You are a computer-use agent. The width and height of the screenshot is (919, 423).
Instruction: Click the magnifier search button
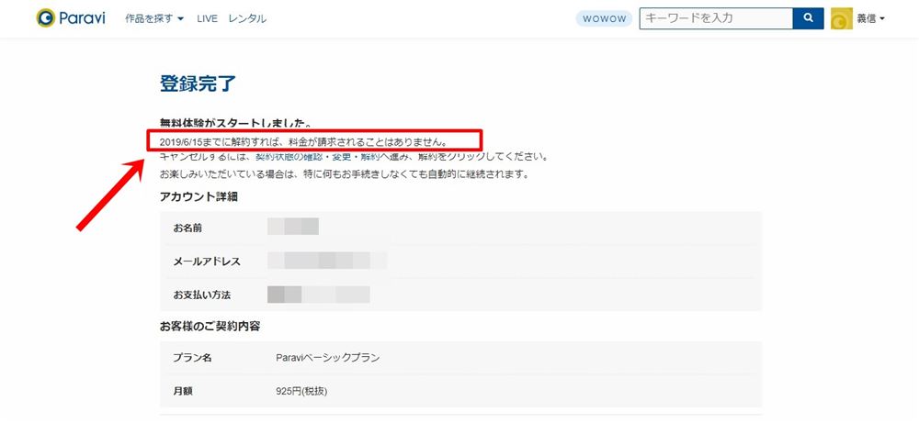pos(808,18)
